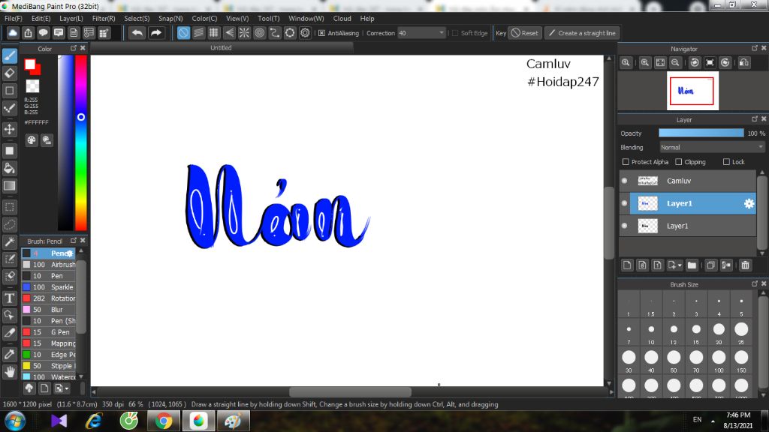Zoom out the Navigator

click(x=675, y=63)
